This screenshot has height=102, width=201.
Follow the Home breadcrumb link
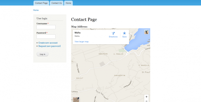coord(36,10)
